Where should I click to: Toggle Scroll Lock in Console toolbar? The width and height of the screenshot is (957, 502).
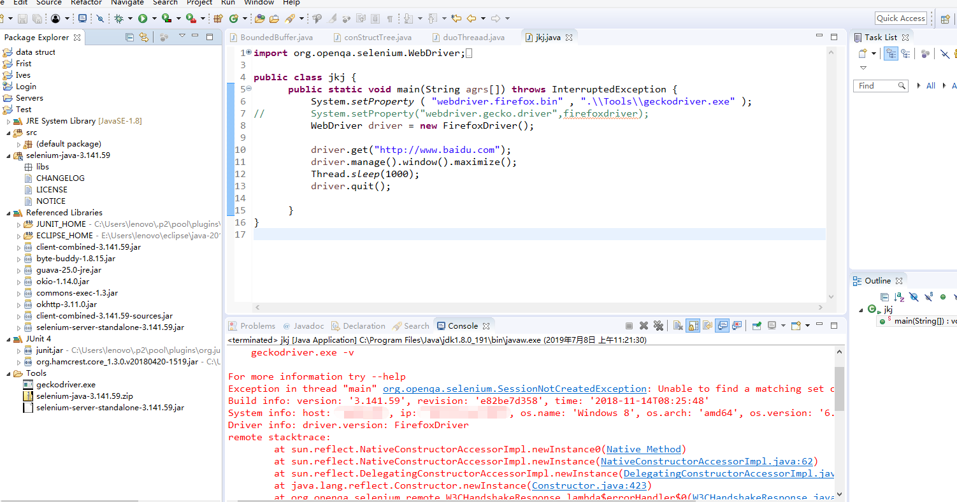[x=693, y=326]
